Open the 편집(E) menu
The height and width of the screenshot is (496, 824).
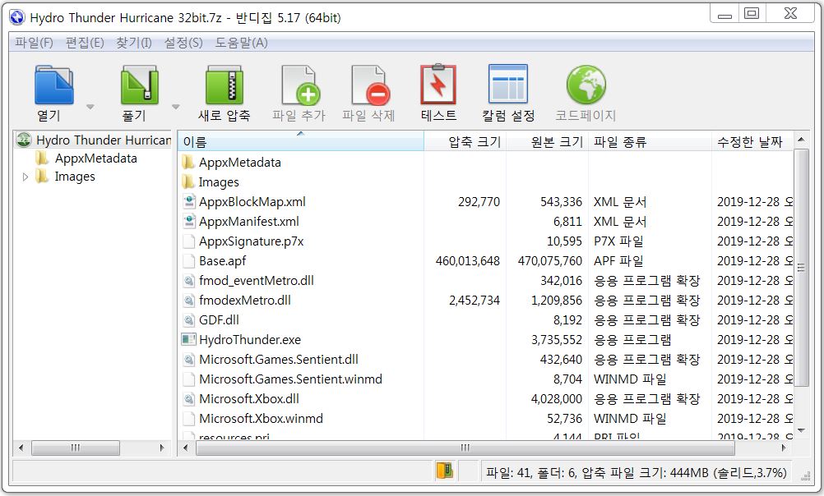tap(85, 43)
